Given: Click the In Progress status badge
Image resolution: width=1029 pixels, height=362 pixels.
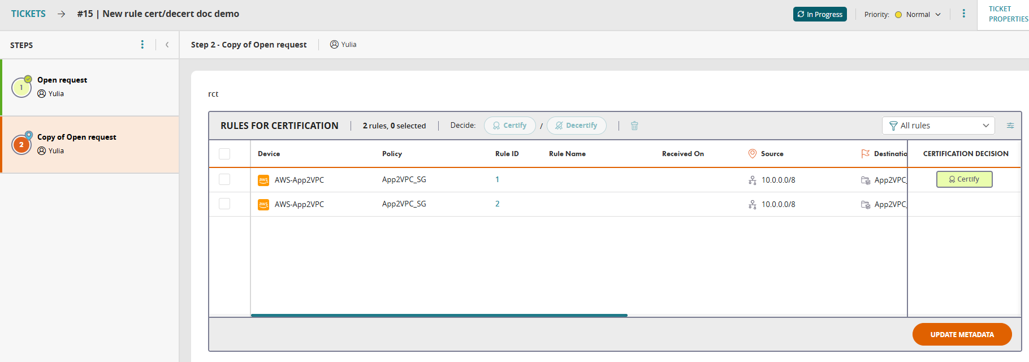Looking at the screenshot, I should 819,15.
